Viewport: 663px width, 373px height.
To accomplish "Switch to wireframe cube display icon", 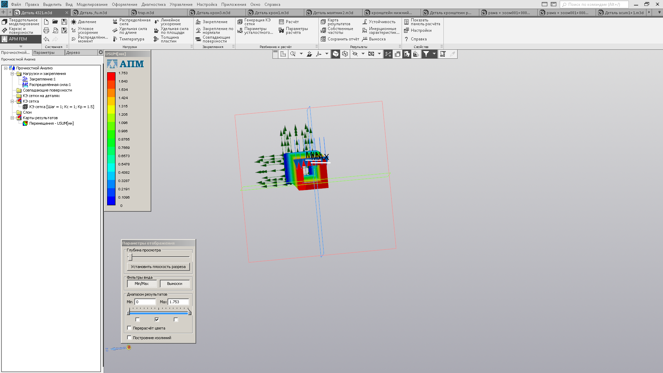I will click(345, 54).
